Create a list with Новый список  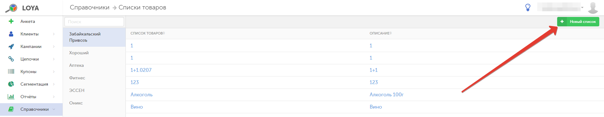[578, 22]
